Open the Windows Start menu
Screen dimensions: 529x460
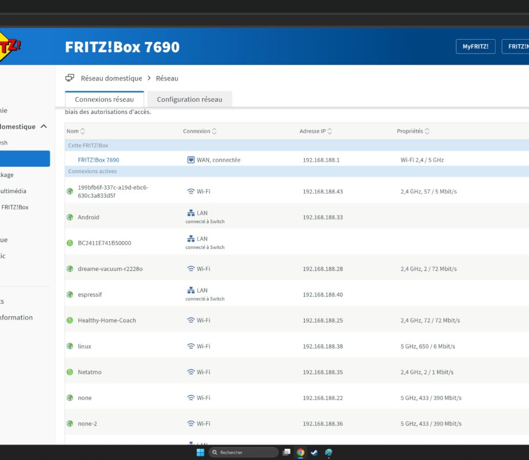point(201,453)
